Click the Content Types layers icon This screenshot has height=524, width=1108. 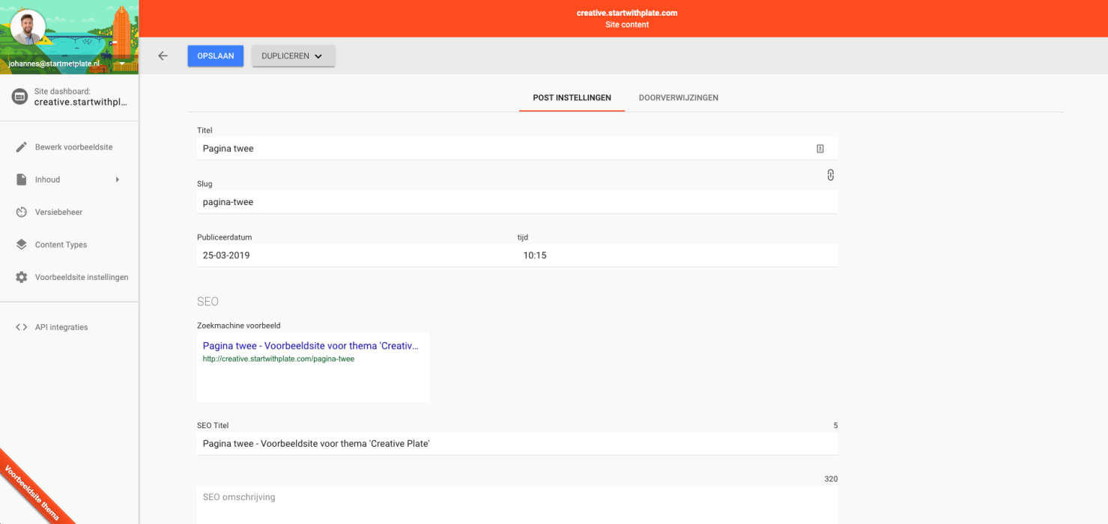(22, 245)
